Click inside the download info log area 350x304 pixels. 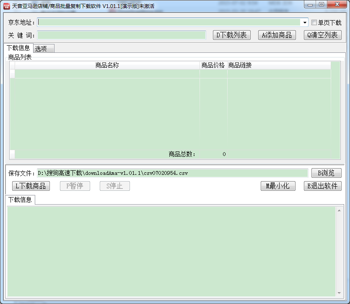coord(171,252)
